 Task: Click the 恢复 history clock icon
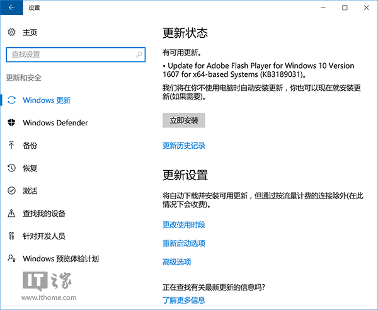[x=11, y=168]
